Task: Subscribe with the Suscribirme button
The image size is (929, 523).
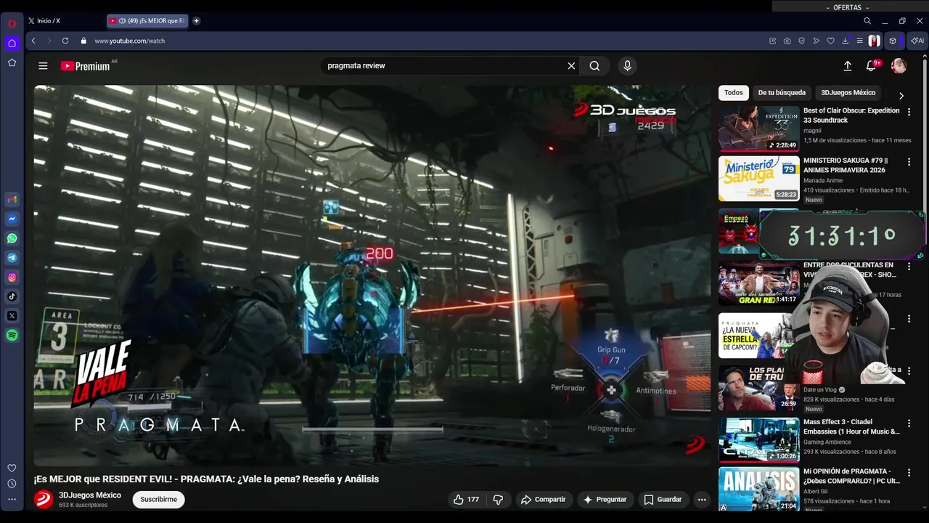Action: point(159,499)
